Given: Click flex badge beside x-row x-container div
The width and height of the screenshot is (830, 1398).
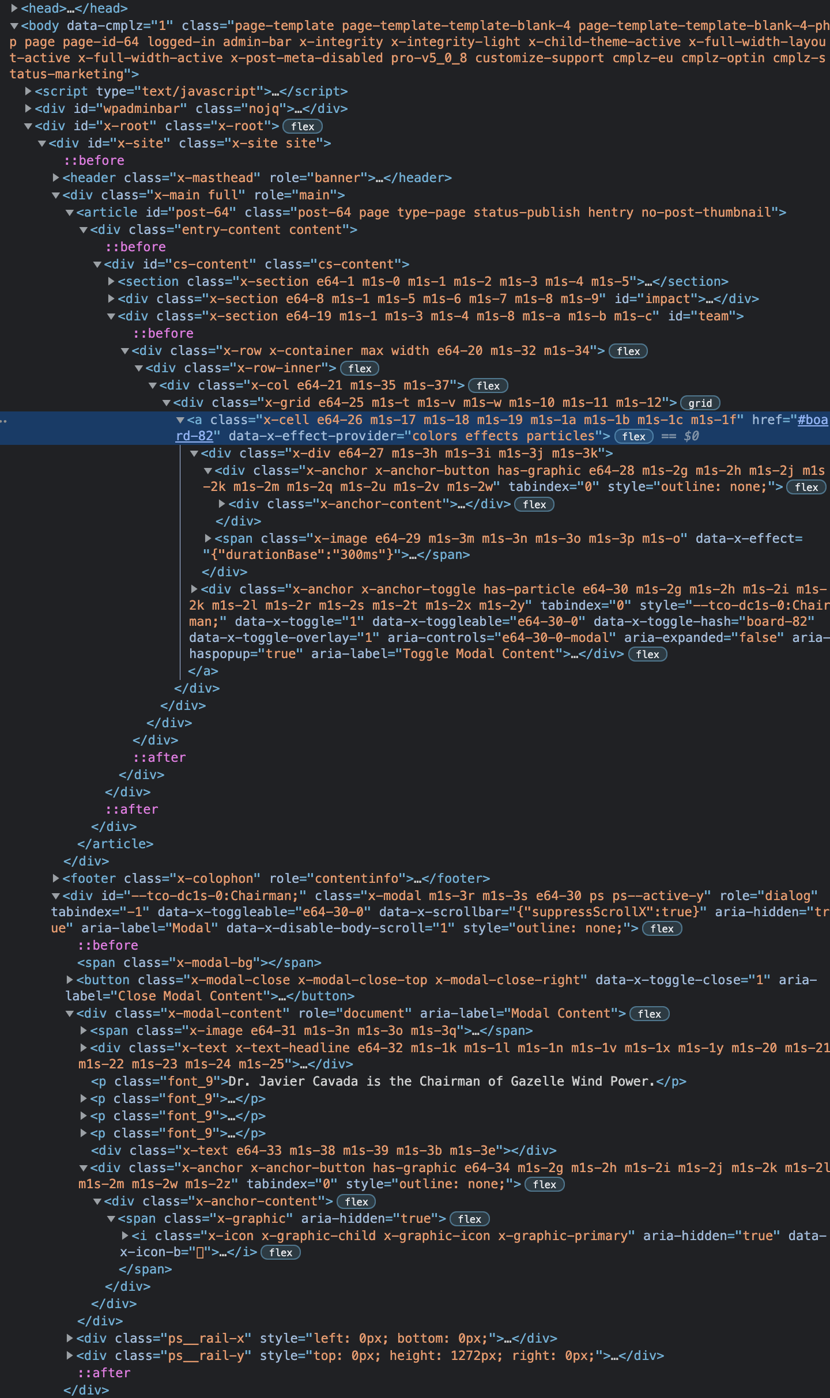Looking at the screenshot, I should [x=628, y=351].
